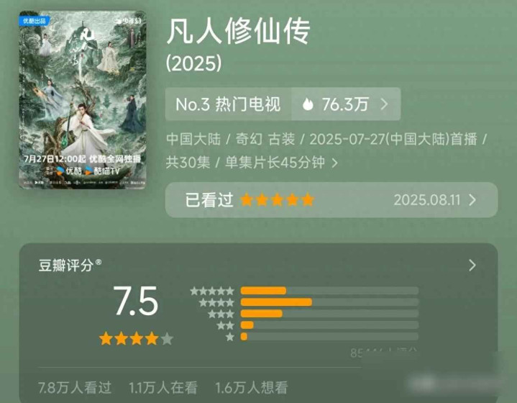
Task: Open the 1.6万人想看 list
Action: coord(252,388)
